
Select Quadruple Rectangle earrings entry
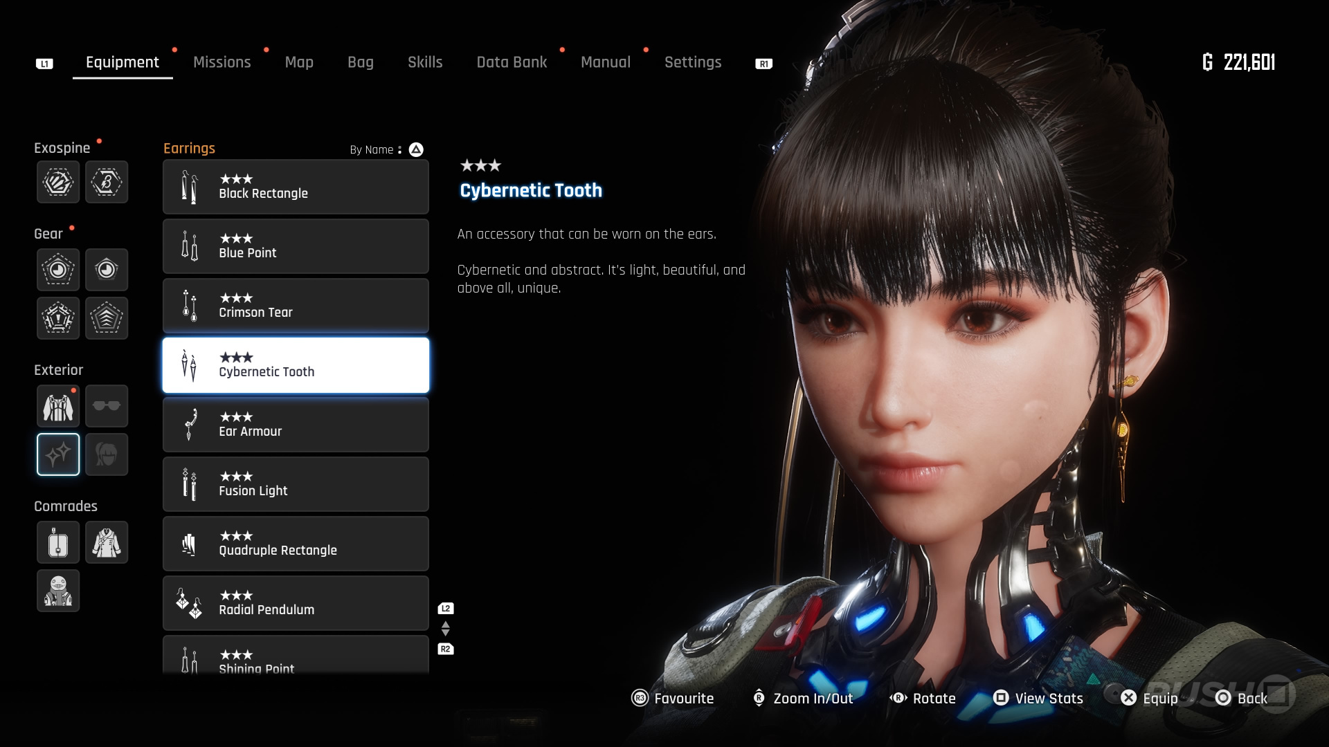(x=296, y=544)
